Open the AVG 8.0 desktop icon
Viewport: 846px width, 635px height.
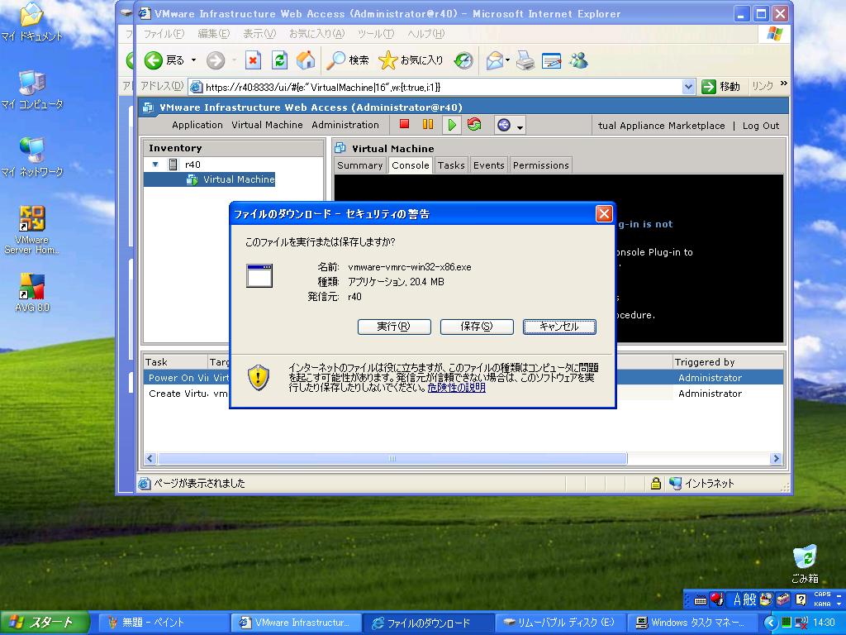32,294
